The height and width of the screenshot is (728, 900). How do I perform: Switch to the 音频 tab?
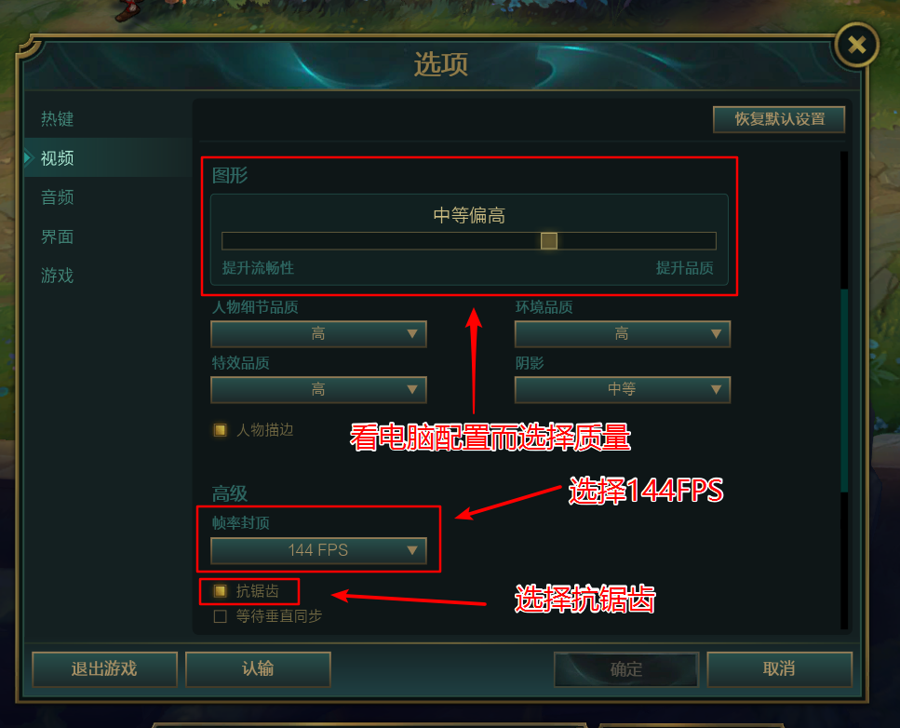tap(58, 197)
